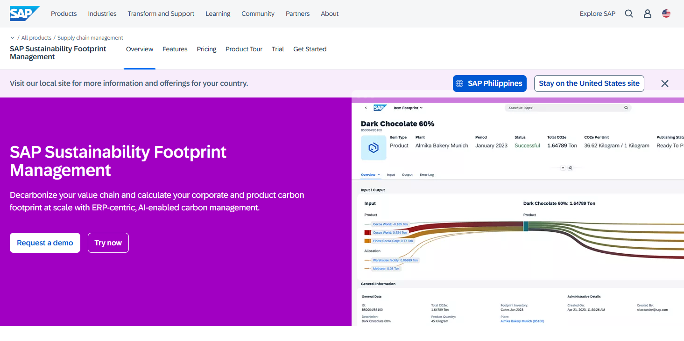Select the Input tab in the app screenshot
This screenshot has height=341, width=684.
pos(391,175)
